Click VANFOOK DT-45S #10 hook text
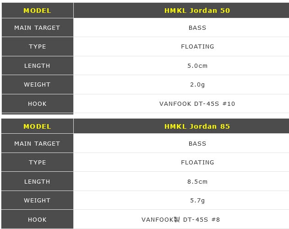Screen dimensions: 289x229 197,104
